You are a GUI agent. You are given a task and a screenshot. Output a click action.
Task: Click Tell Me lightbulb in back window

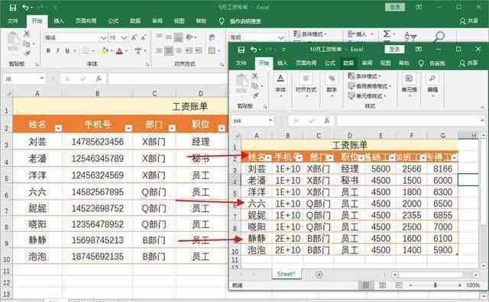click(x=222, y=21)
